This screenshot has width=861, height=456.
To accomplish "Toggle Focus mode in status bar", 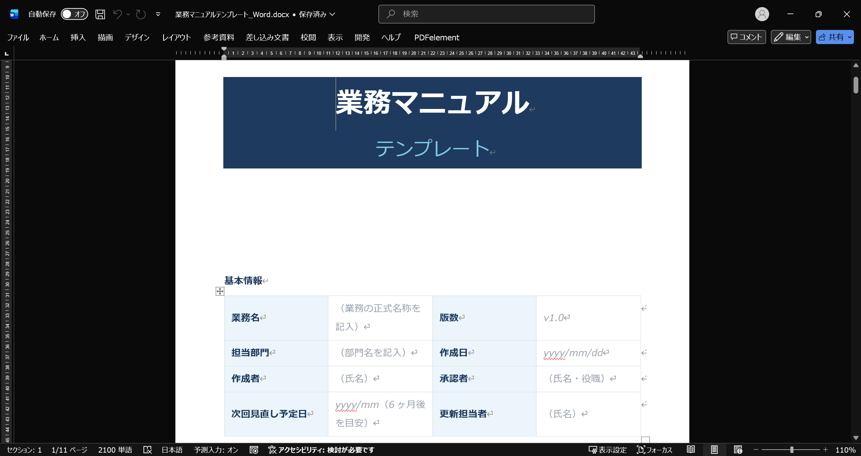I will [x=654, y=450].
